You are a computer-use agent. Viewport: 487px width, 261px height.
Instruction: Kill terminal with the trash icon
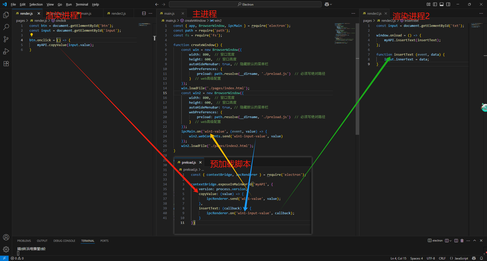coord(462,241)
